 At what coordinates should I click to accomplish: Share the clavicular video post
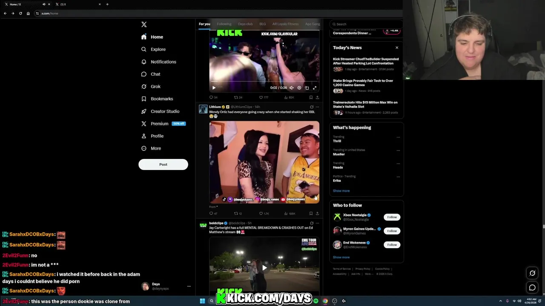[317, 97]
